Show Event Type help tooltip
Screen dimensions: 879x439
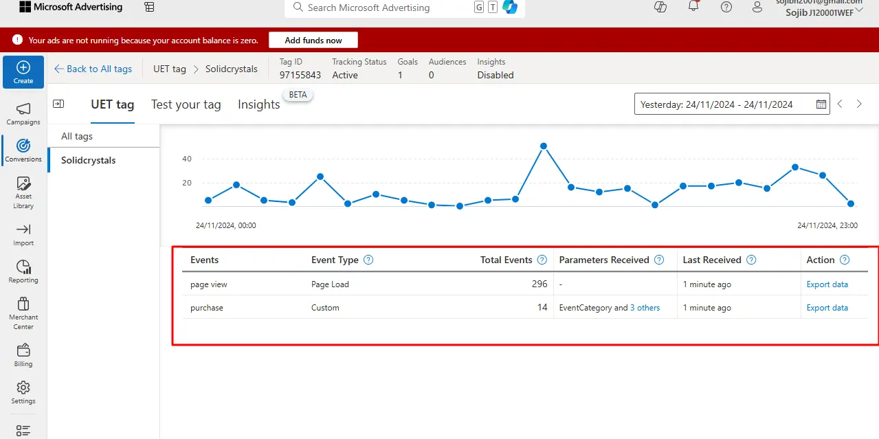[x=368, y=260]
